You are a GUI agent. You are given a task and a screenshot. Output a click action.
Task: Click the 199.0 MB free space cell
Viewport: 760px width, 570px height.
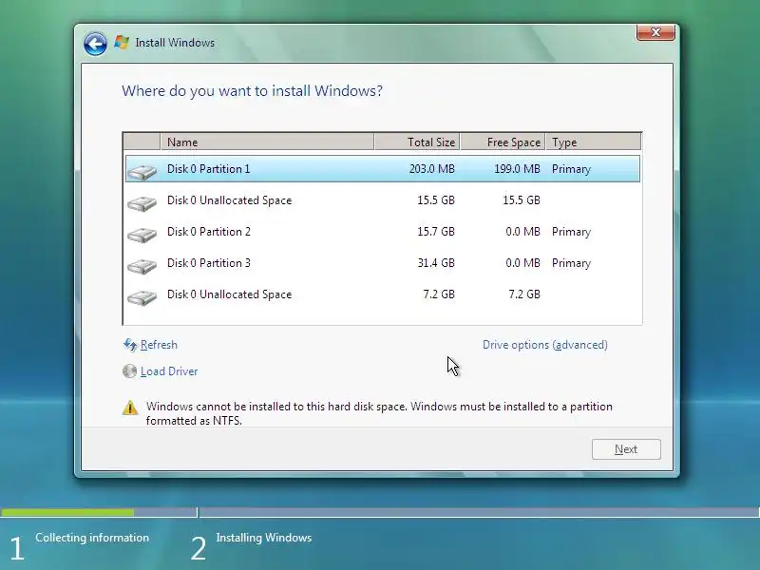click(517, 169)
